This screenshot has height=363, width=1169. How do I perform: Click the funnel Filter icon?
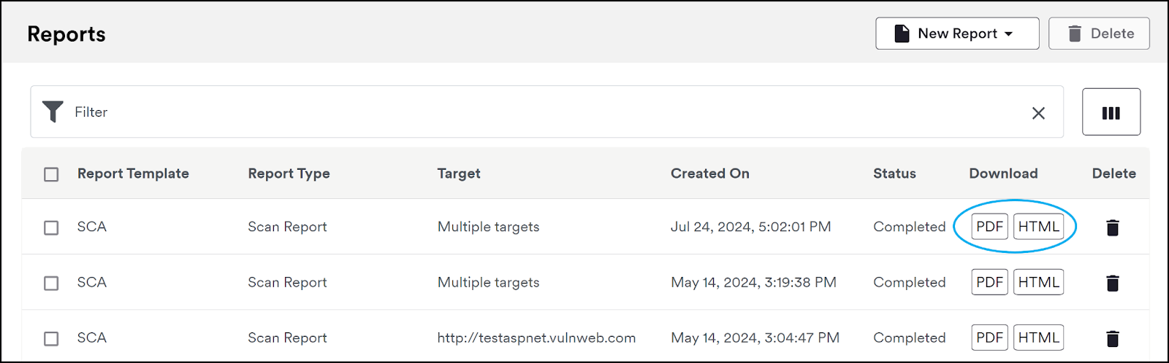click(53, 112)
